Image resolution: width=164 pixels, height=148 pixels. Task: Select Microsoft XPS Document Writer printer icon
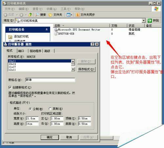(56, 30)
